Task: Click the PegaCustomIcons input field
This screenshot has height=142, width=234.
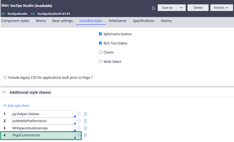Action: click(x=43, y=135)
